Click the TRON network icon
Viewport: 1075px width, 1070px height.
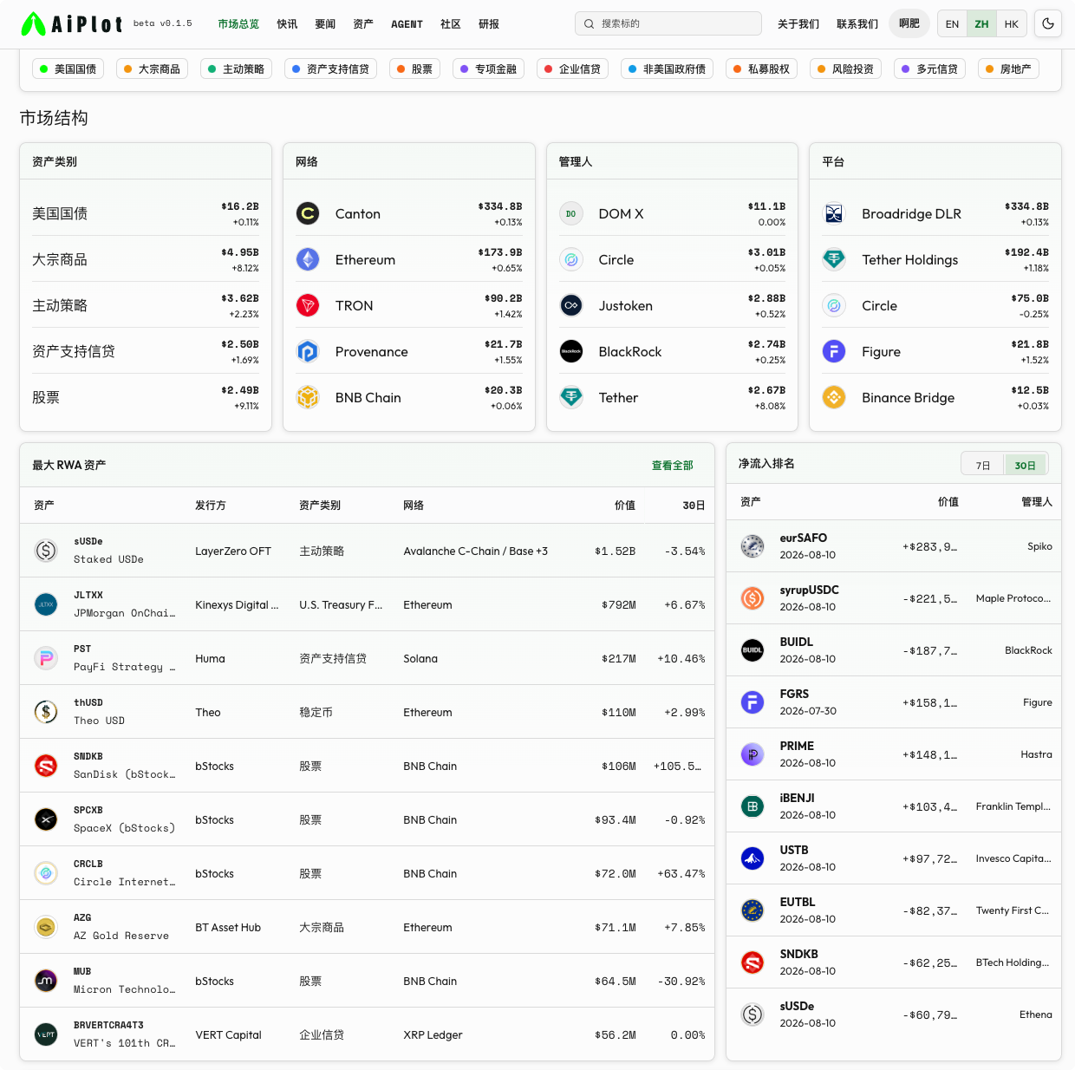(x=308, y=305)
